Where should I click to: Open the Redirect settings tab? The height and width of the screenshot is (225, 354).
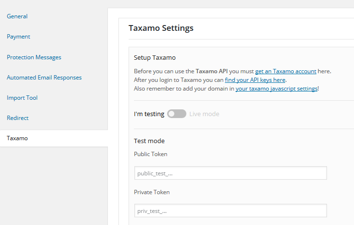[18, 118]
